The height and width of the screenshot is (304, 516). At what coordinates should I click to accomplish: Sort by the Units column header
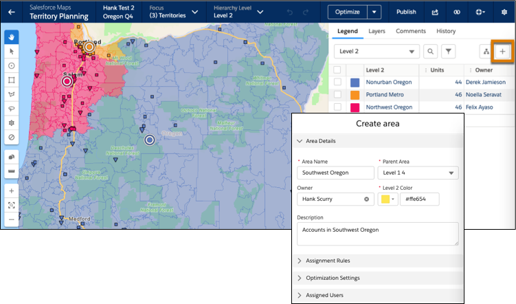437,70
